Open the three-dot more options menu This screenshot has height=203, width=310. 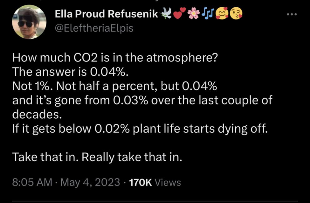coord(292,15)
